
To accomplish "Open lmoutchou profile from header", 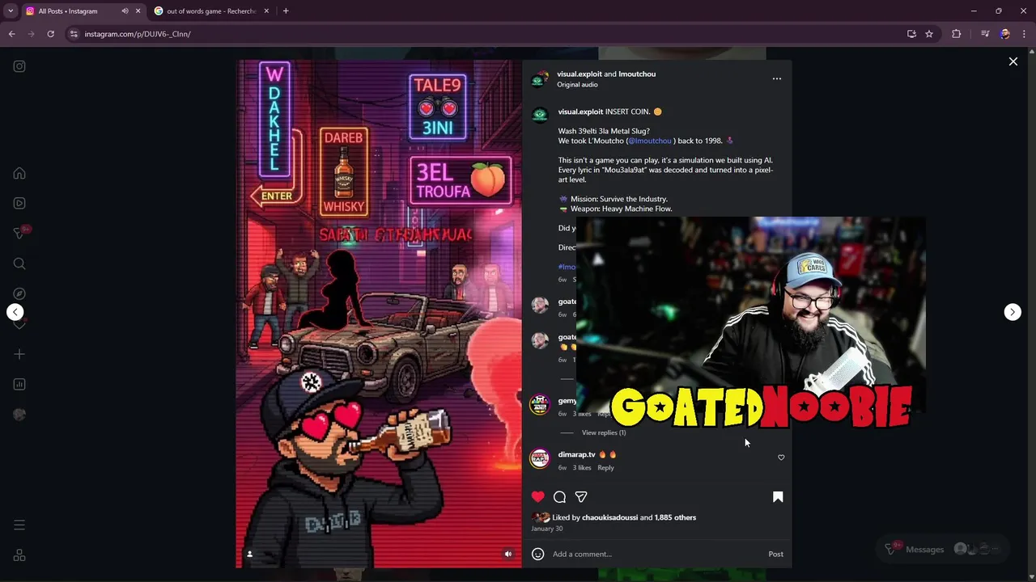I will (637, 74).
